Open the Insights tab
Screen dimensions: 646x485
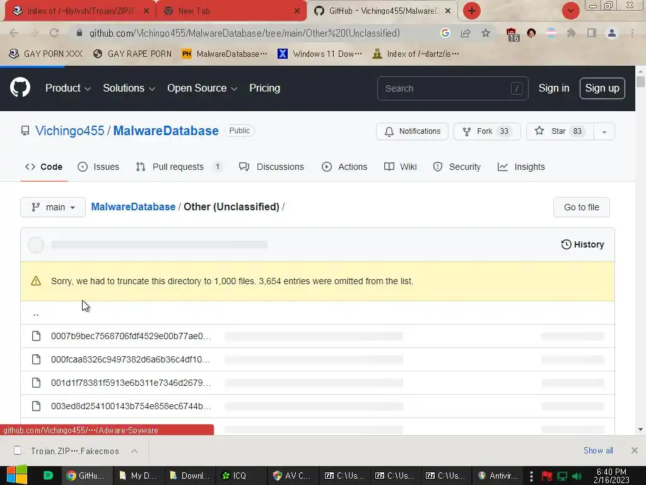(521, 167)
